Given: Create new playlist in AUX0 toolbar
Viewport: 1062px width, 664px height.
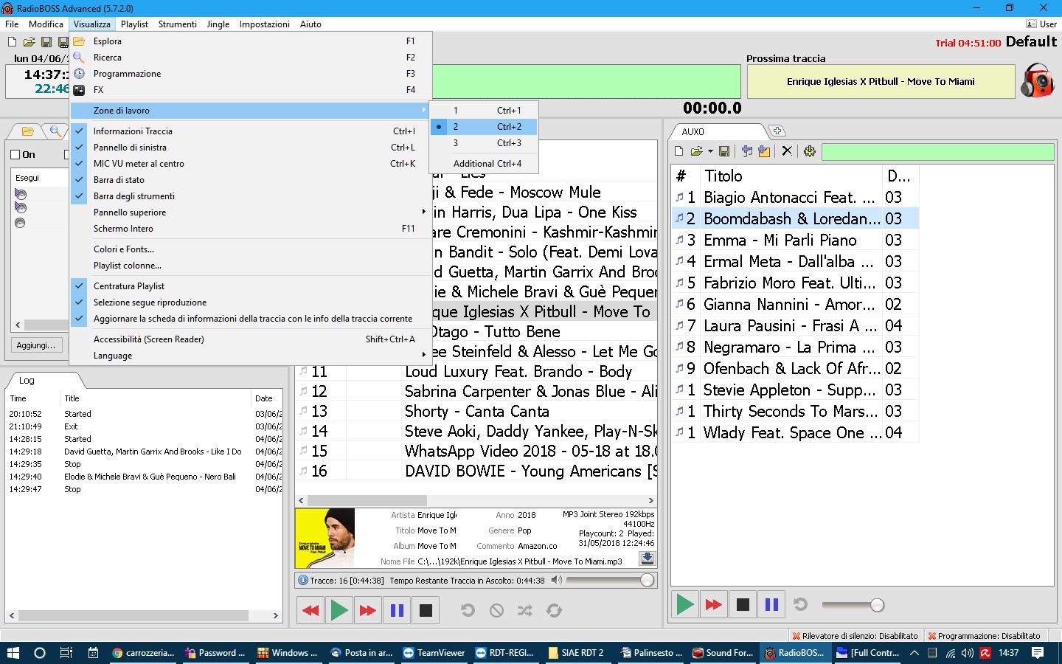Looking at the screenshot, I should (x=679, y=151).
